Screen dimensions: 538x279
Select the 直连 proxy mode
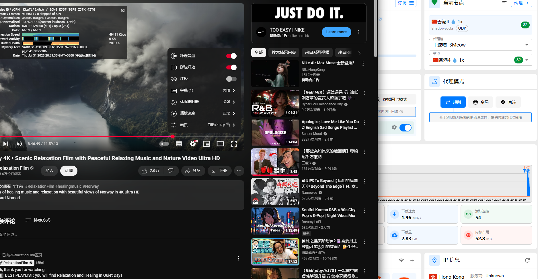click(508, 102)
